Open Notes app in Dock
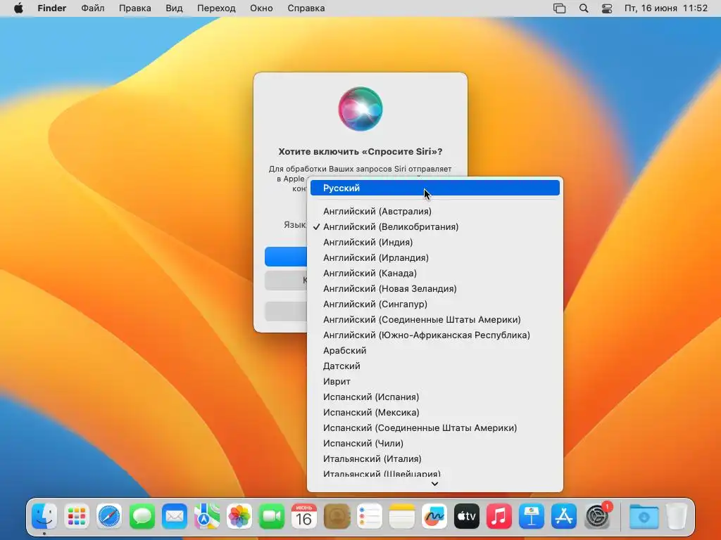This screenshot has height=540, width=721. coord(402,517)
